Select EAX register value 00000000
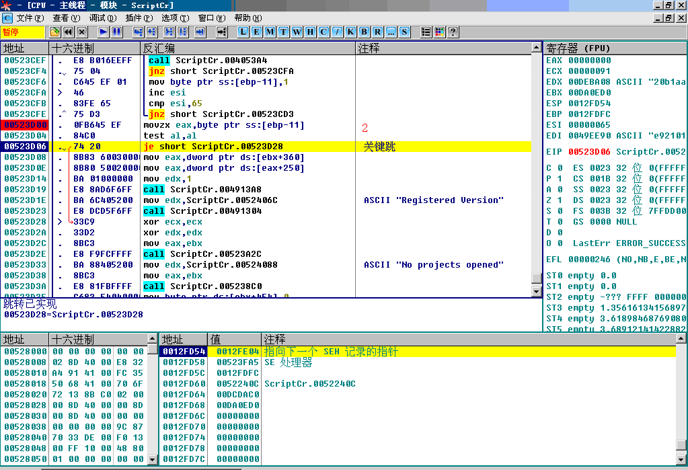This screenshot has height=470, width=688. (x=589, y=61)
